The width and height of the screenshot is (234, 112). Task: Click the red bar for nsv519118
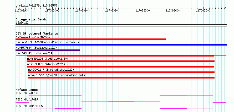point(91,39)
